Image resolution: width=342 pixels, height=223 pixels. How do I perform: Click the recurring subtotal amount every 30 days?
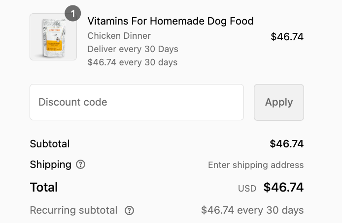[x=252, y=211]
